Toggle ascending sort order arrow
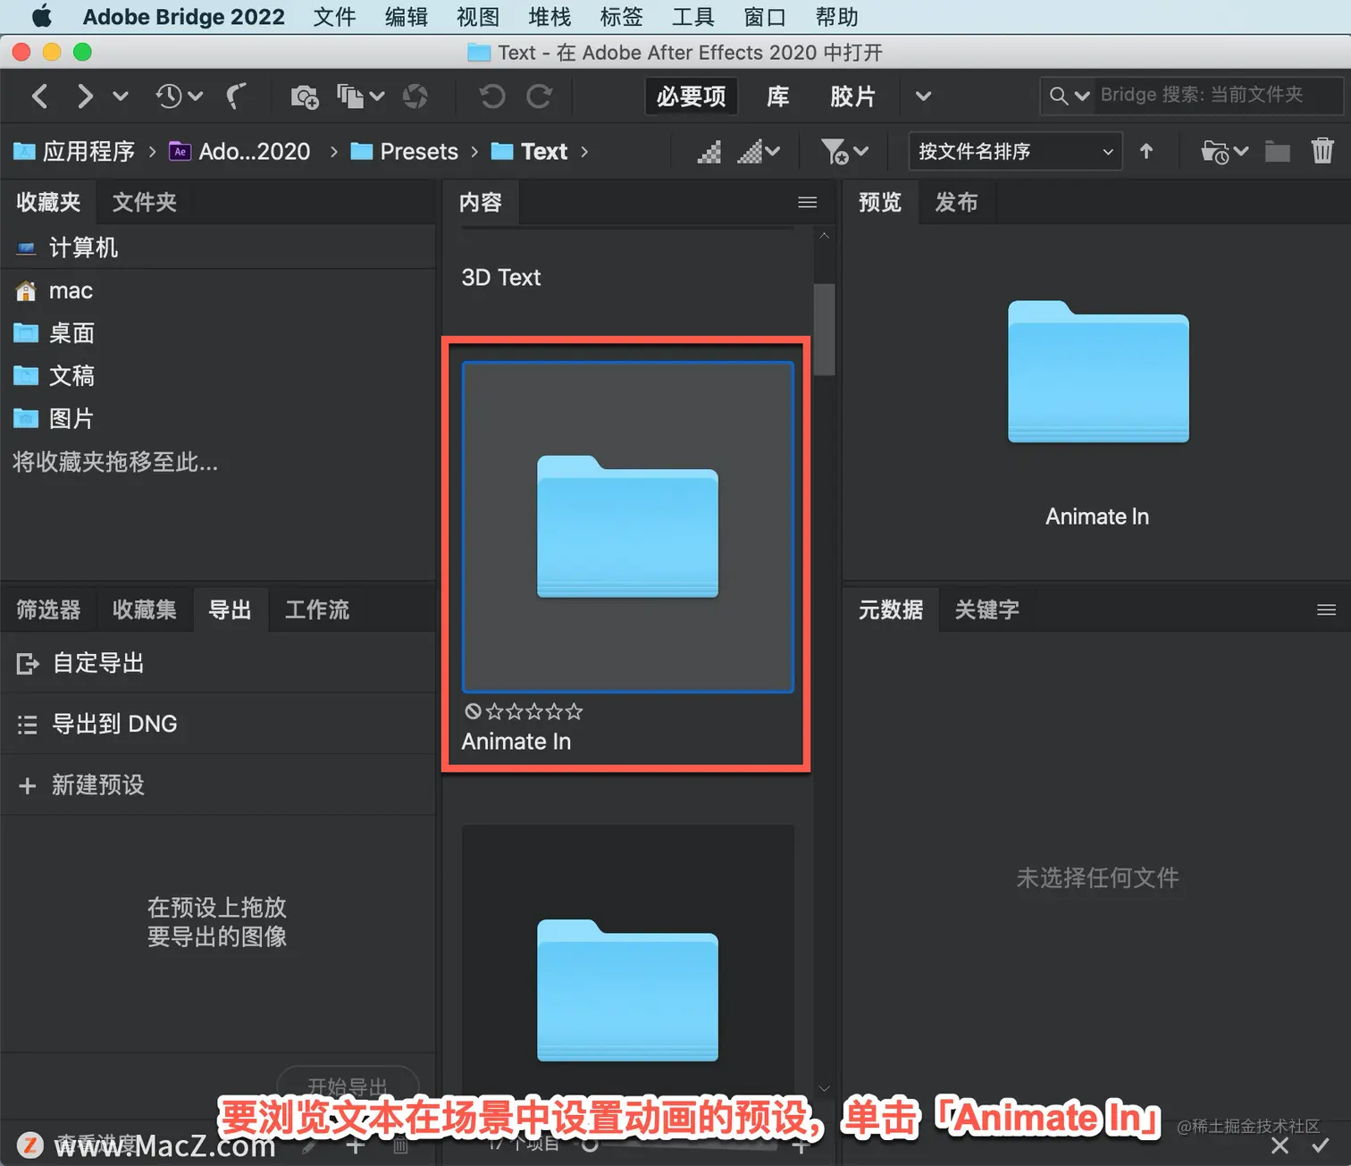1351x1166 pixels. click(x=1146, y=152)
